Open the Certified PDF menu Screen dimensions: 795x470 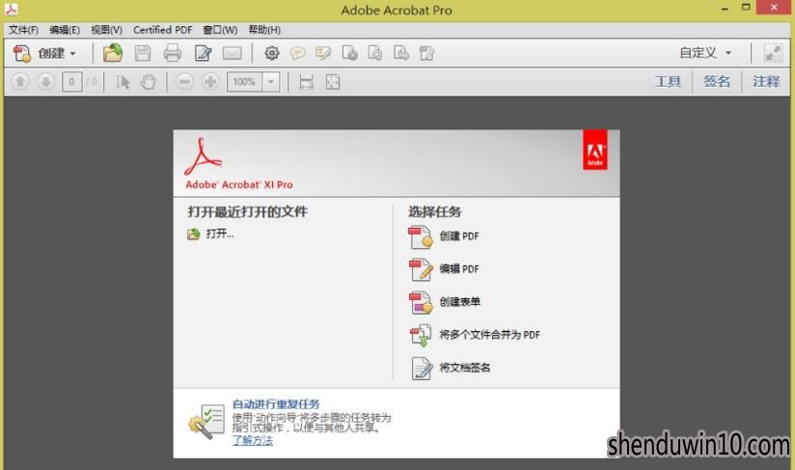pos(163,30)
